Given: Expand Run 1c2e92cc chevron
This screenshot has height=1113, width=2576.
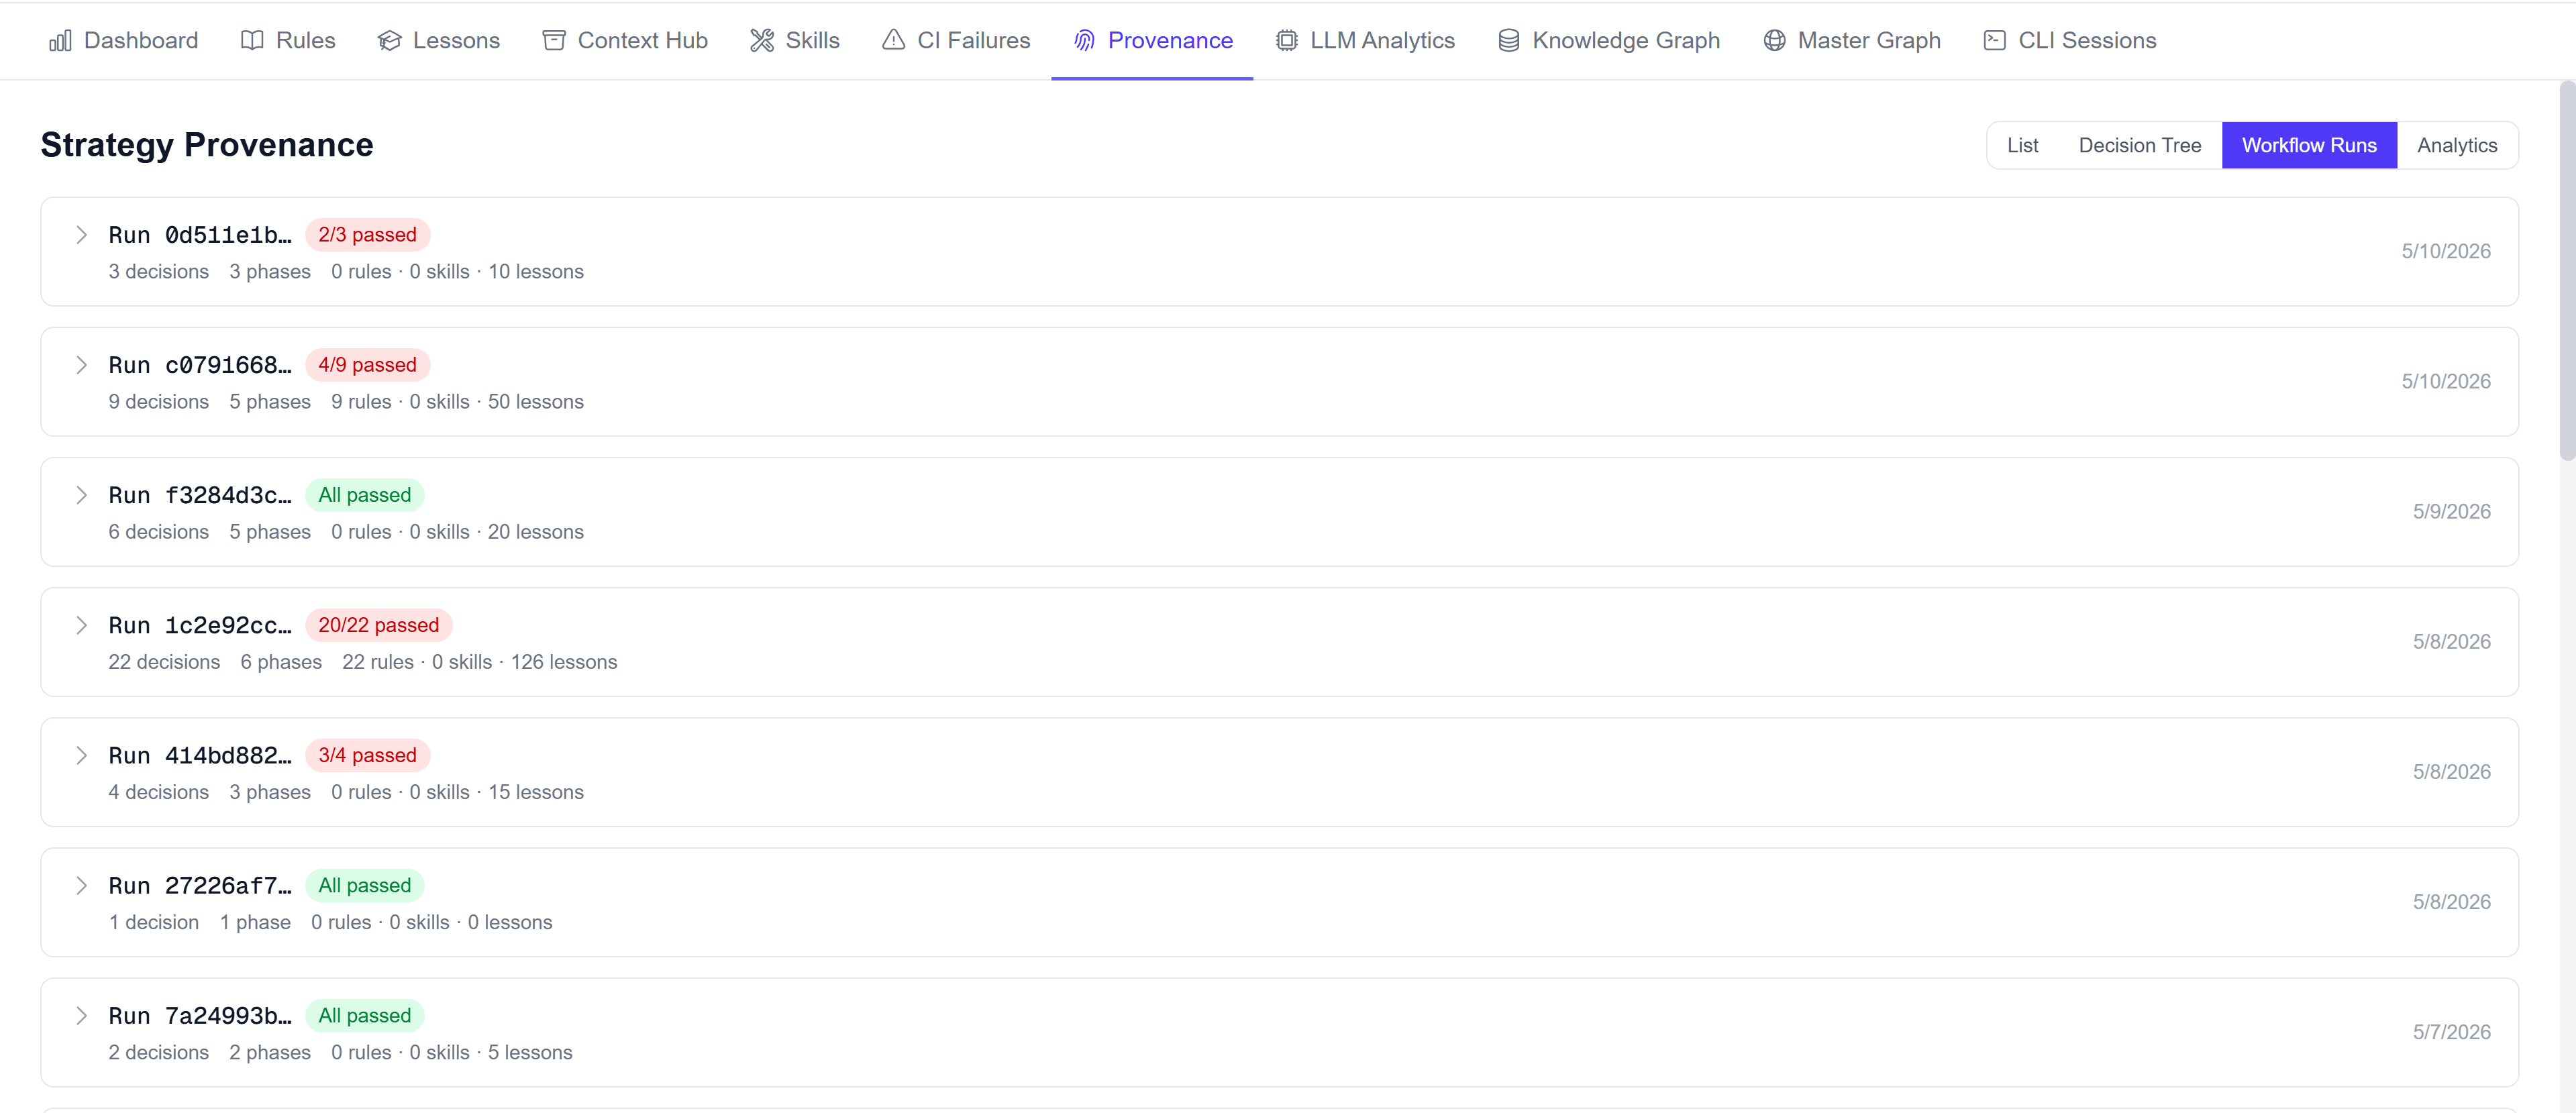Looking at the screenshot, I should point(81,625).
